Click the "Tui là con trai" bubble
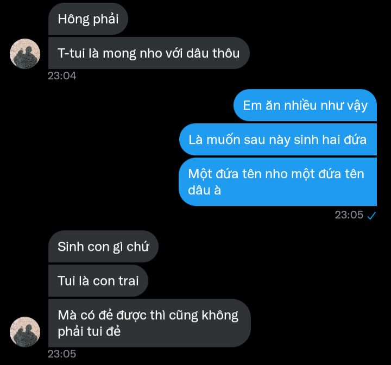The height and width of the screenshot is (365, 391). (x=98, y=281)
